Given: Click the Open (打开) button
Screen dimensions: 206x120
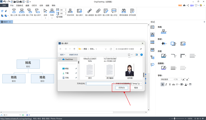Looking at the screenshot, I should pyautogui.click(x=122, y=88).
